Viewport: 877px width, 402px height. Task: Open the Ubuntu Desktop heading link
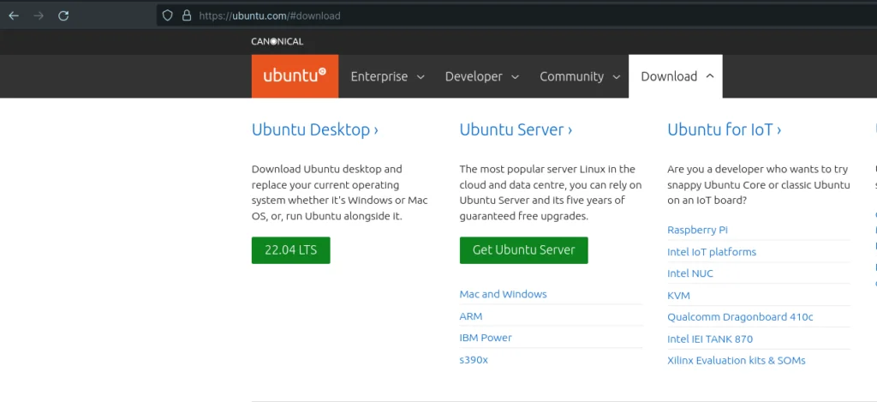(x=315, y=130)
